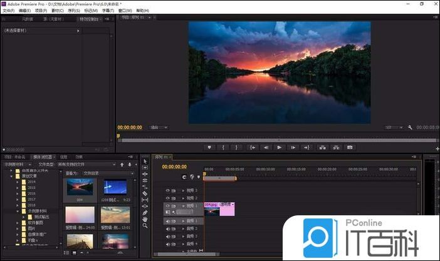Hide the 视频 2 track with eye icon
The height and width of the screenshot is (261, 440).
(167, 198)
